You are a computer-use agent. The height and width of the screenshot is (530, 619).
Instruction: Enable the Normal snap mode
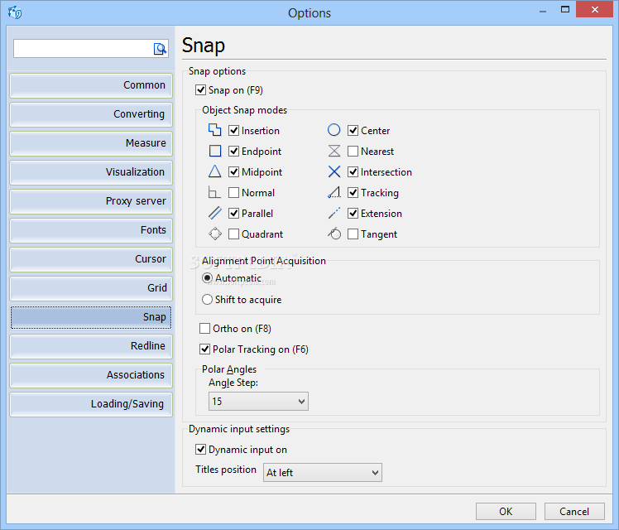[x=233, y=193]
